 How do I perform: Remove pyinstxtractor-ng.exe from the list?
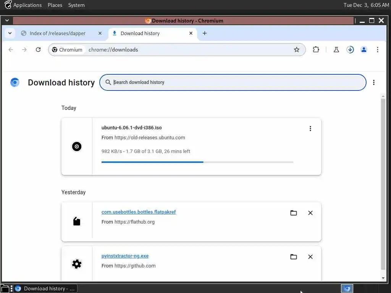point(310,257)
